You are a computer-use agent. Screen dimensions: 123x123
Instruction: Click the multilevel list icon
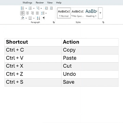point(38,8)
